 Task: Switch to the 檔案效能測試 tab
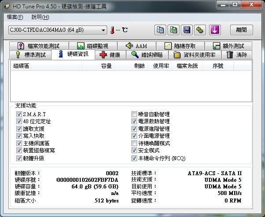39,46
